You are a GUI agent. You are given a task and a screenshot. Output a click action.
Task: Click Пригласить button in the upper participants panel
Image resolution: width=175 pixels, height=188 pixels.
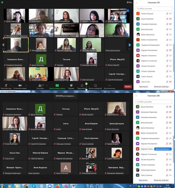tap(143, 87)
